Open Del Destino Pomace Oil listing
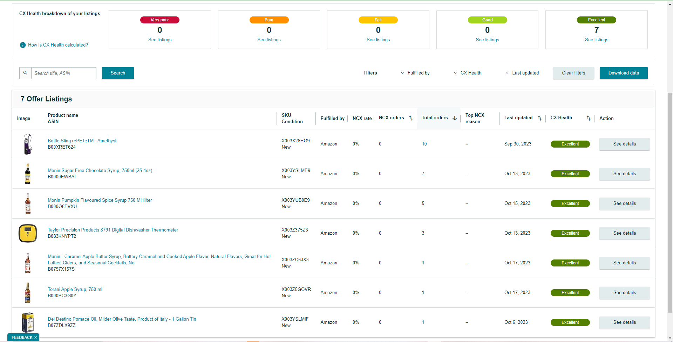Viewport: 673px width, 342px height. 122,319
